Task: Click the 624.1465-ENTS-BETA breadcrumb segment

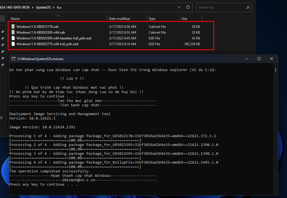Action: [x=15, y=7]
